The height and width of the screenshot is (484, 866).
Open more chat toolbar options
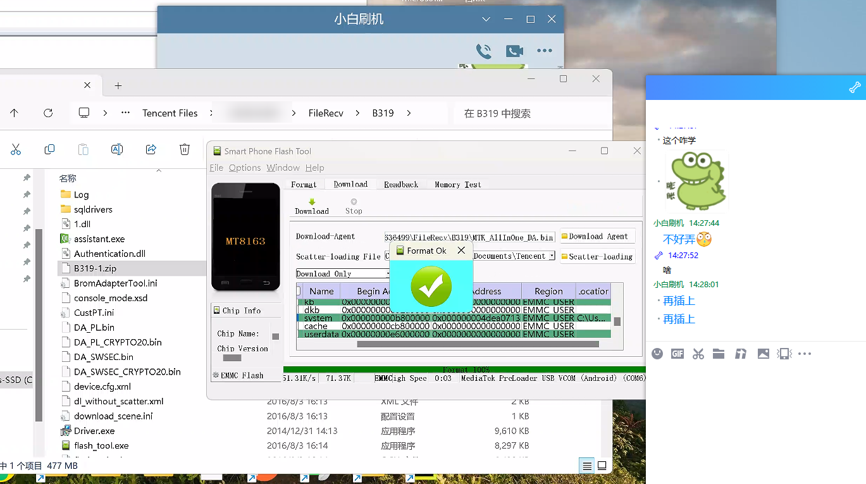click(x=805, y=354)
